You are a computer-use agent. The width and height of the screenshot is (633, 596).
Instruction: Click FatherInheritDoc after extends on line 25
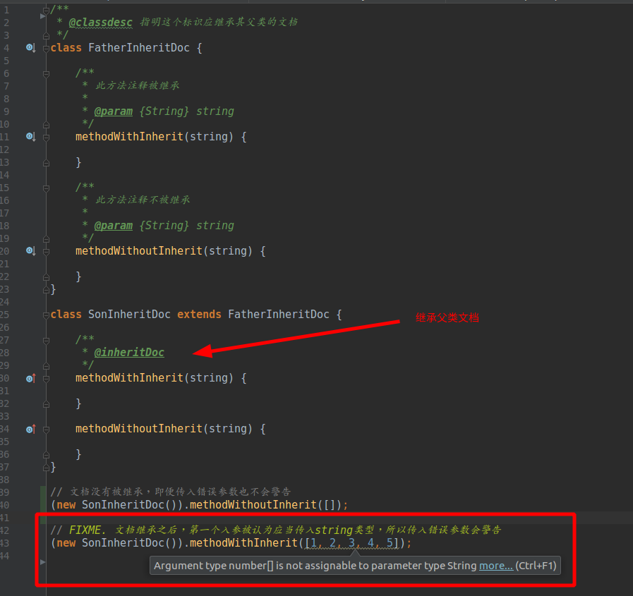pyautogui.click(x=279, y=315)
